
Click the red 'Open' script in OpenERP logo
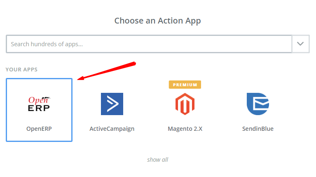click(x=39, y=100)
